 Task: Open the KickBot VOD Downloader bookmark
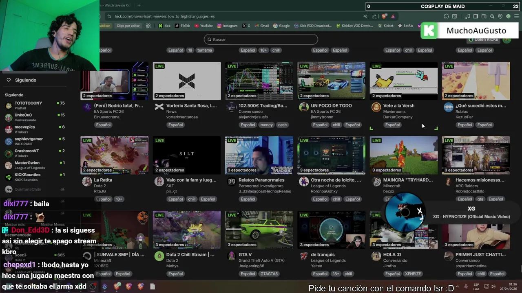(x=354, y=26)
